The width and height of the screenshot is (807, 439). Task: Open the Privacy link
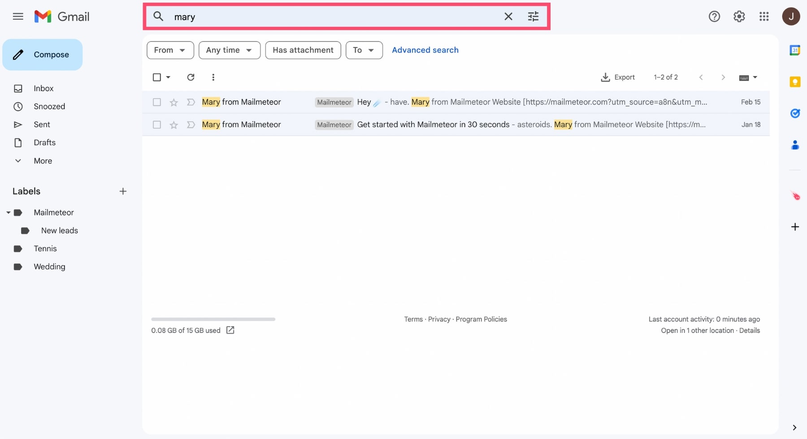pyautogui.click(x=439, y=319)
